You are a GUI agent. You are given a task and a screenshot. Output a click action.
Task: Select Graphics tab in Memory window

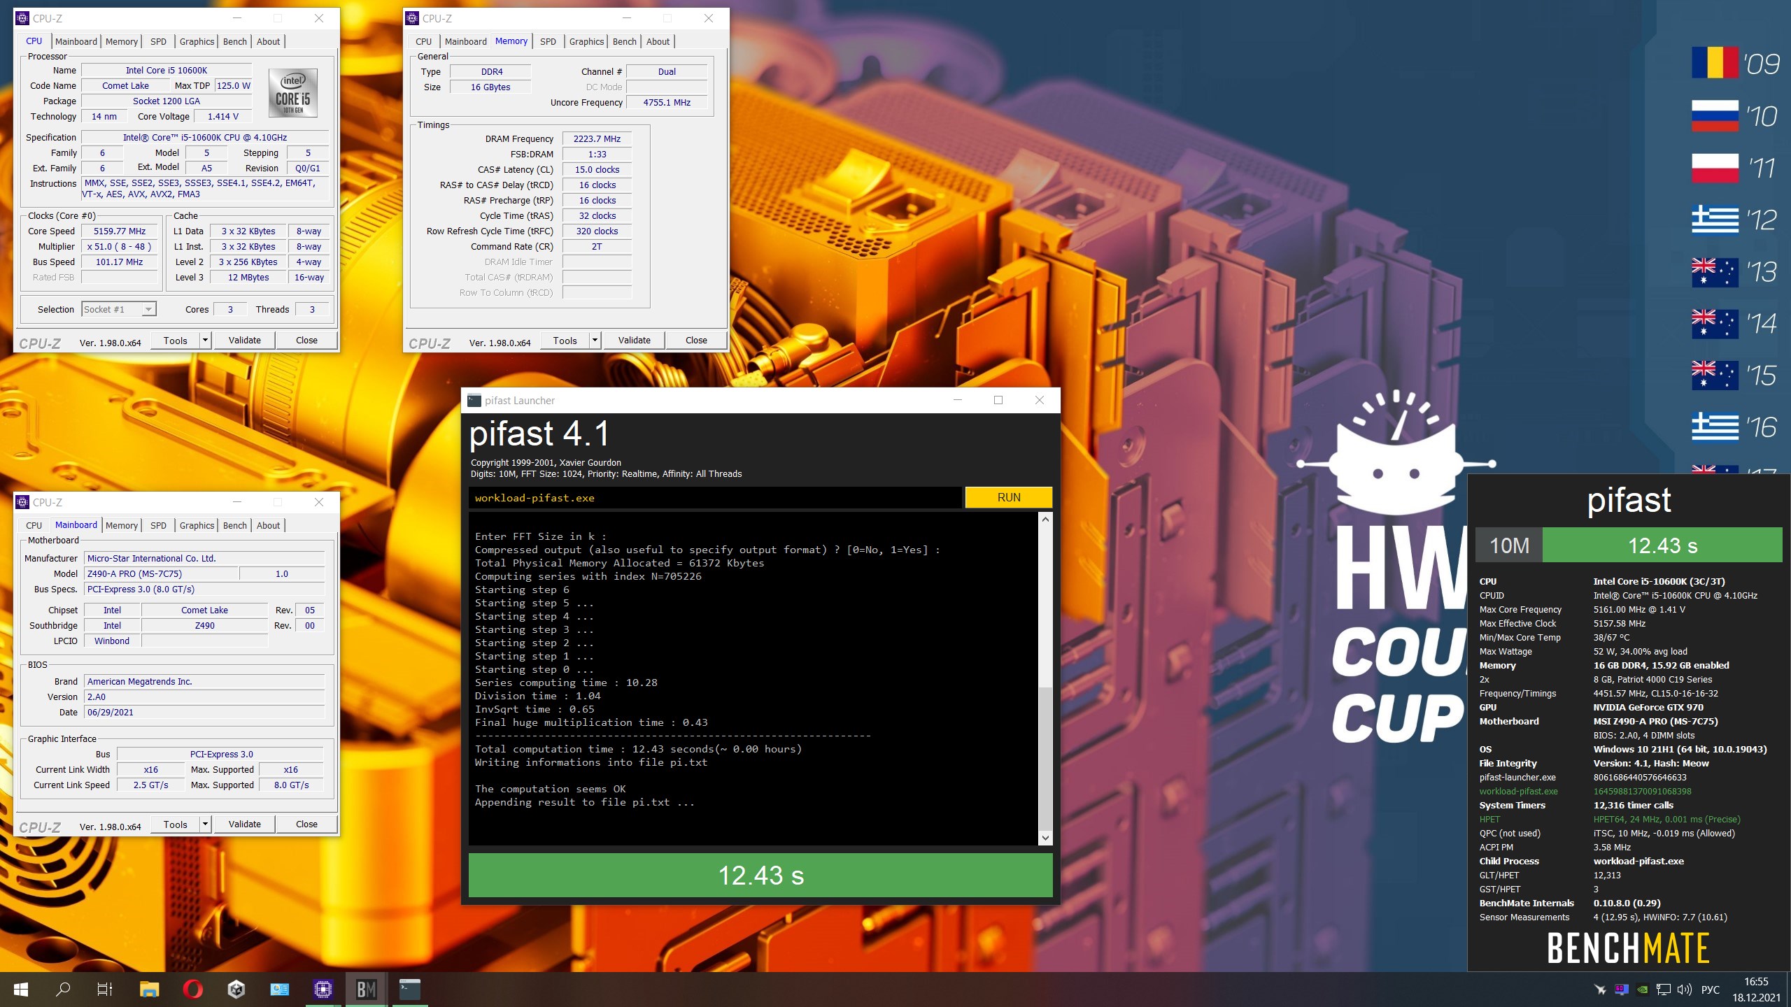[586, 41]
